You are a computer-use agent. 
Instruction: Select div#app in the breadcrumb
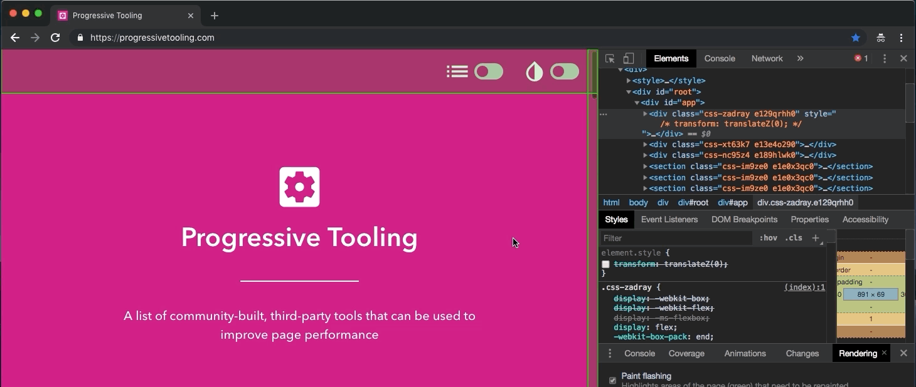733,203
